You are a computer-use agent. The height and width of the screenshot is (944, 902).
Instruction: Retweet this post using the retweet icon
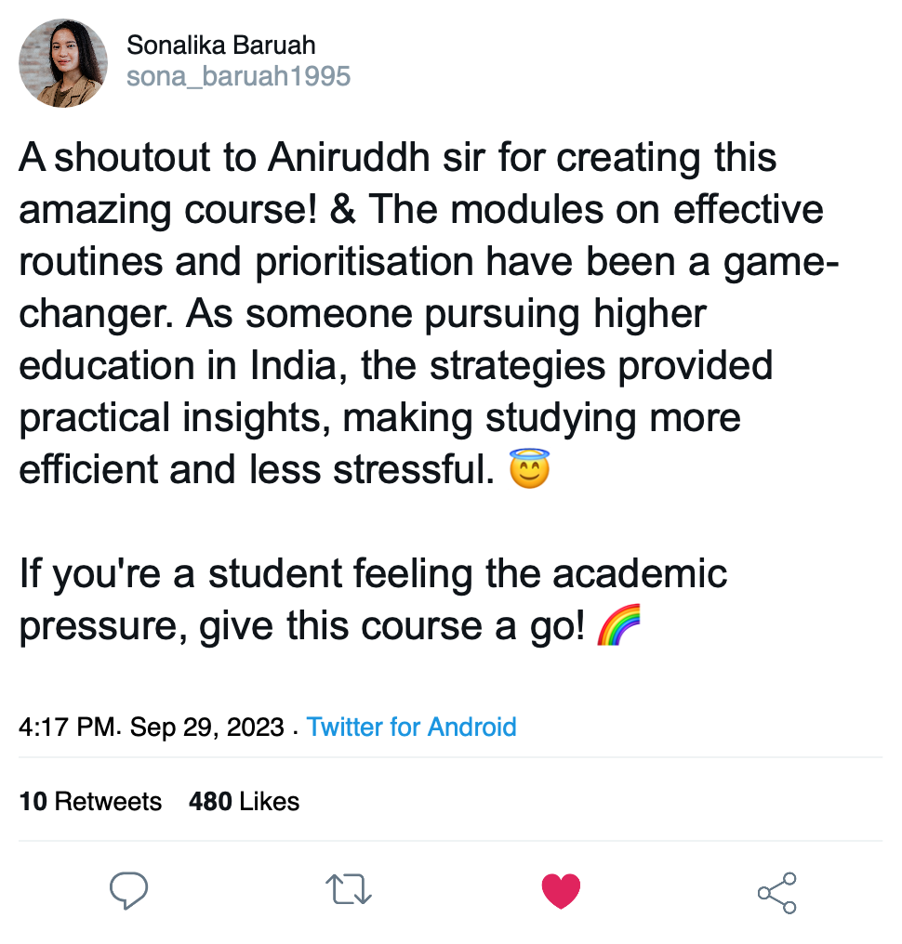click(349, 891)
